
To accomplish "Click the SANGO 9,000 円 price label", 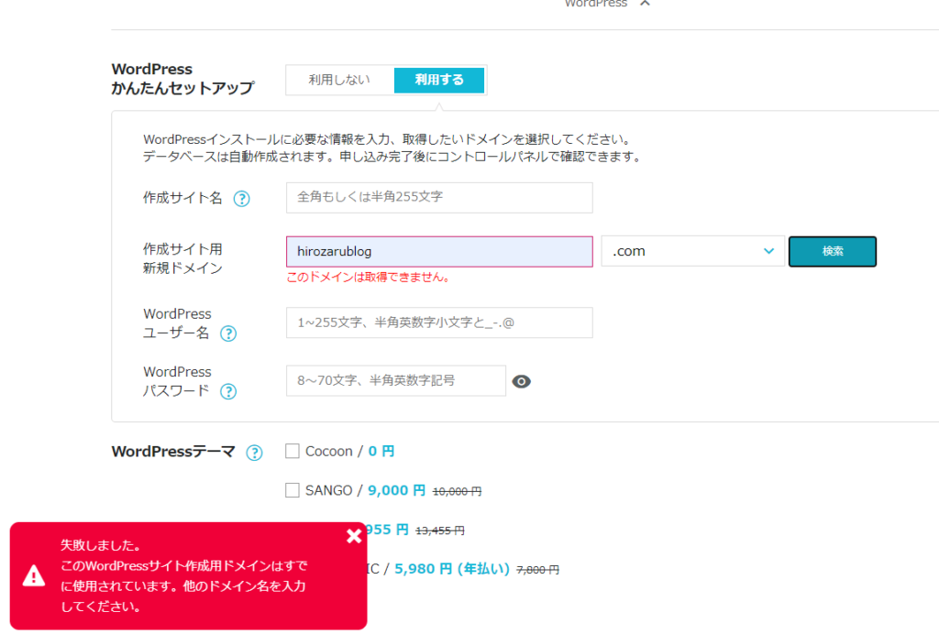I will click(396, 490).
